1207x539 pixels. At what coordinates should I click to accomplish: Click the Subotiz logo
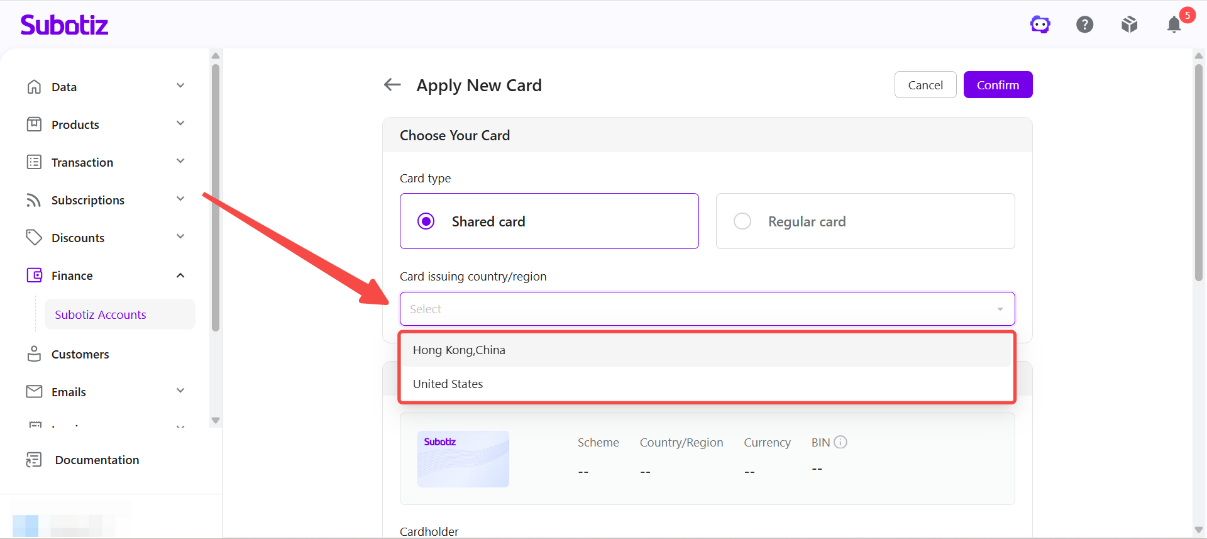(64, 25)
